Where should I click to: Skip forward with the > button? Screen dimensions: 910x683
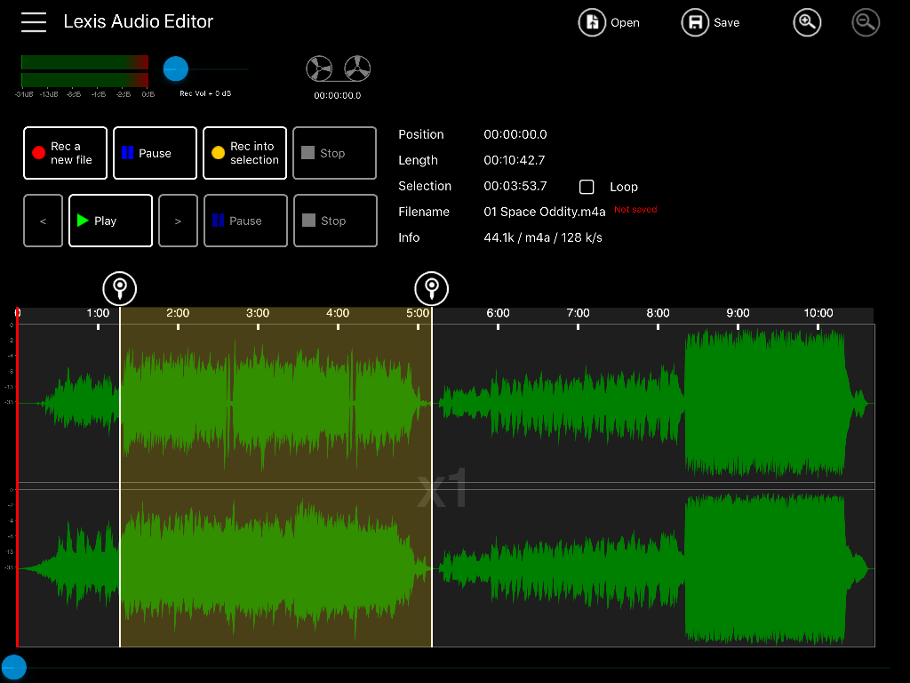(x=178, y=221)
